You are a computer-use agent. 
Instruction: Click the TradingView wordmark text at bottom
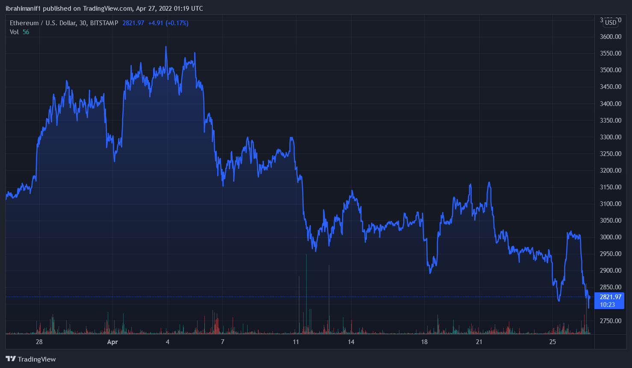pyautogui.click(x=37, y=359)
